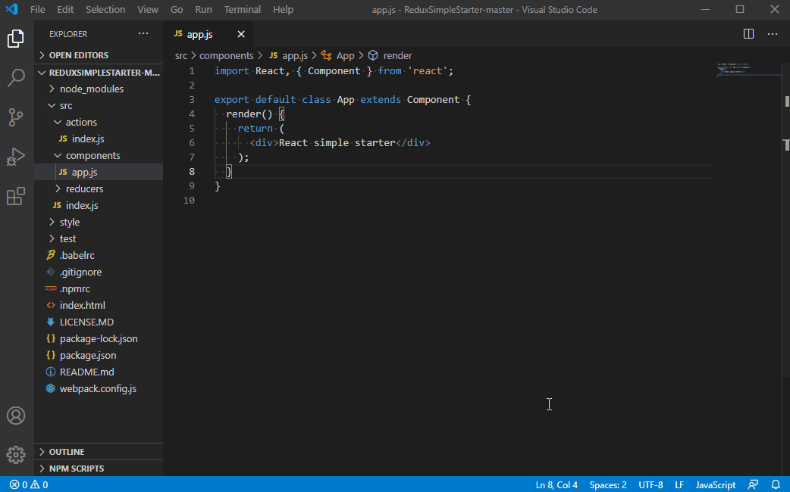The width and height of the screenshot is (790, 492).
Task: Click line number 10 in the gutter
Action: click(189, 201)
